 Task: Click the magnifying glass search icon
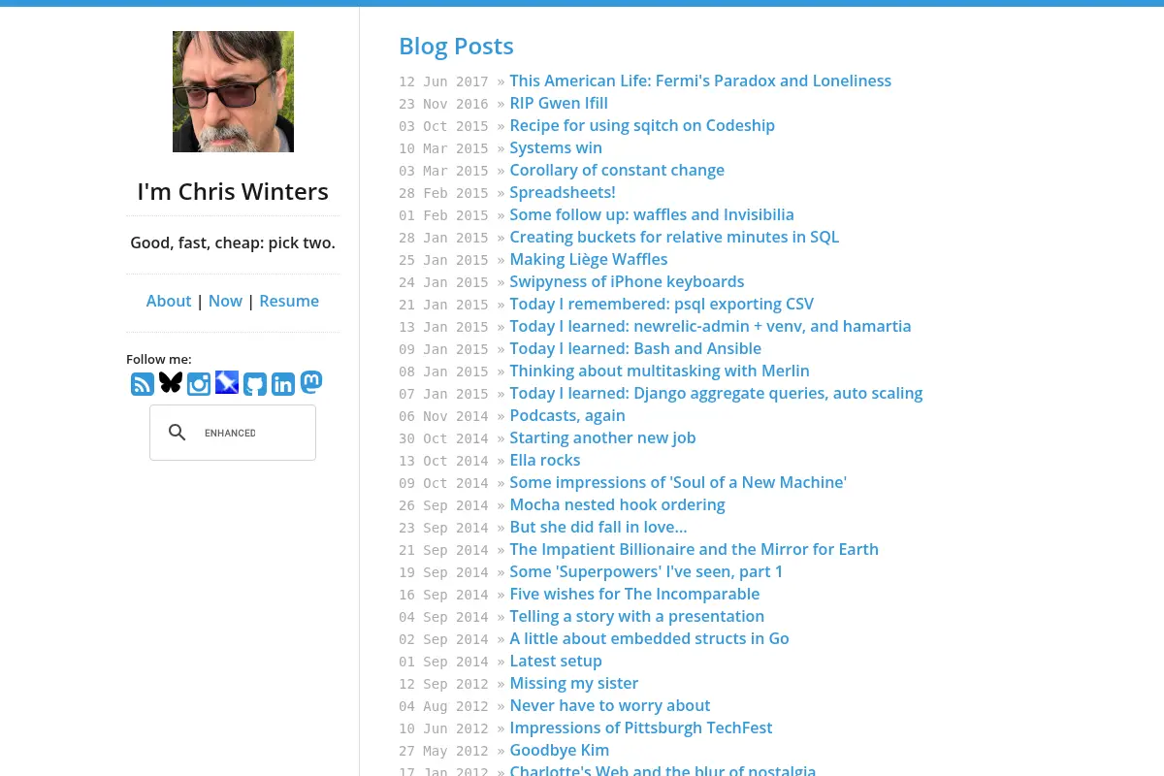click(178, 433)
